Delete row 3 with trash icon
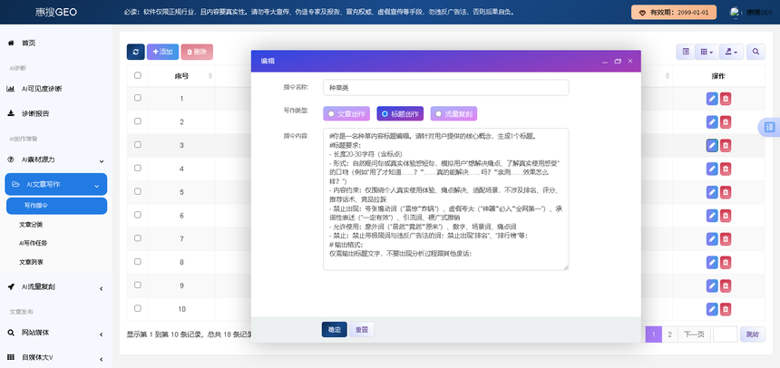Image resolution: width=780 pixels, height=368 pixels. tap(726, 145)
